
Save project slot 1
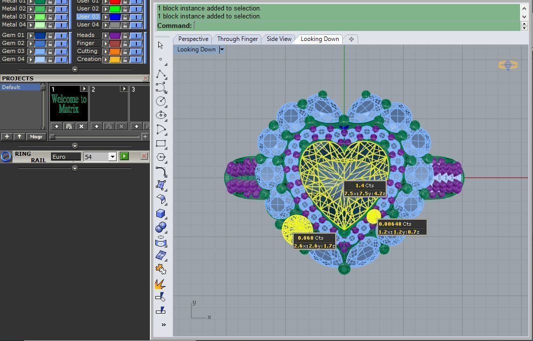click(x=69, y=126)
